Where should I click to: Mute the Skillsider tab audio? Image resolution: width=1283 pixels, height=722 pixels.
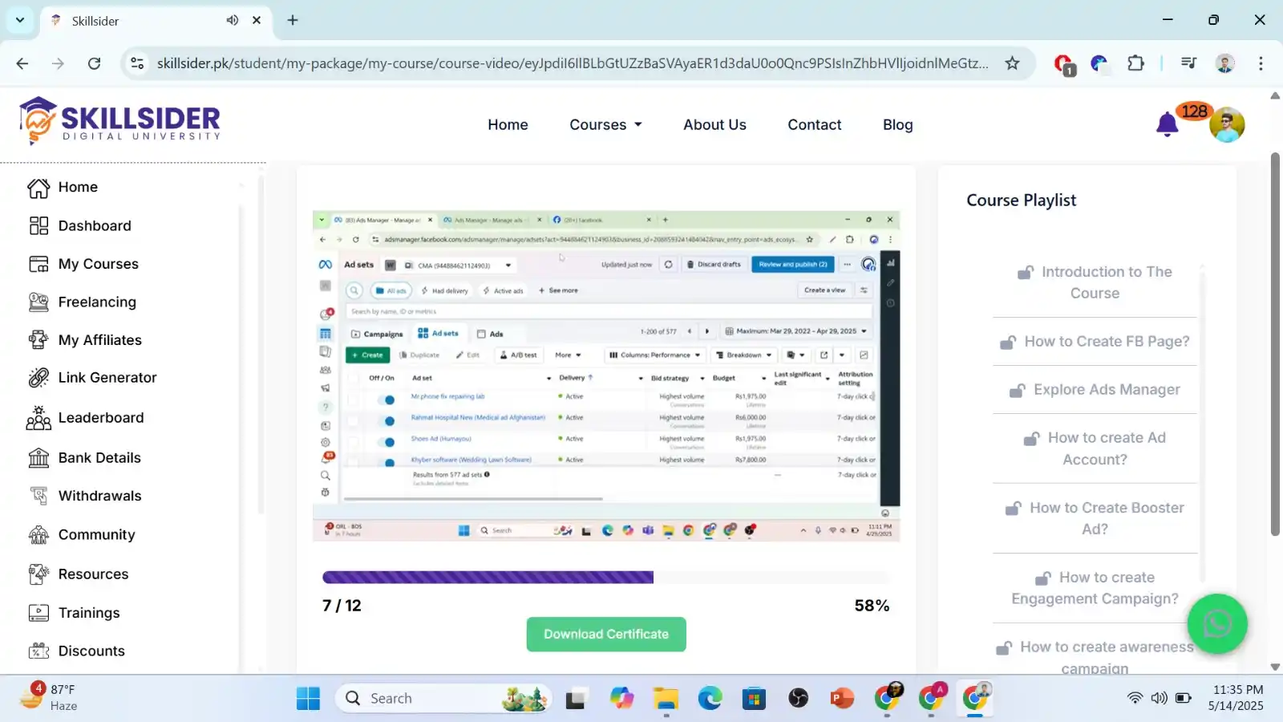point(233,20)
